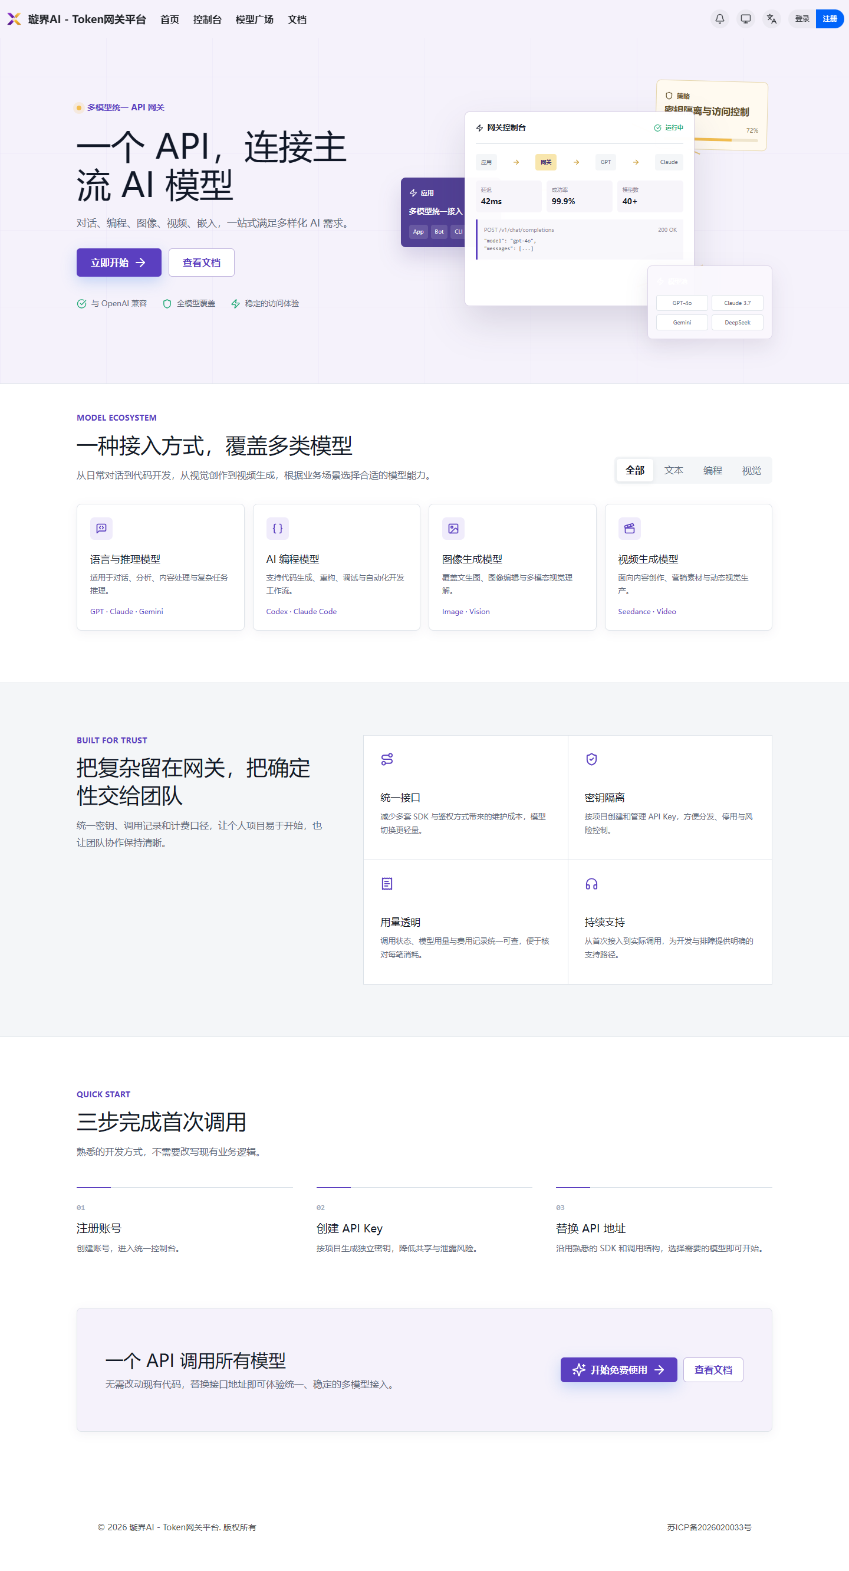Click 查看文档 next to 立即开始
The width and height of the screenshot is (849, 1571).
pos(202,263)
